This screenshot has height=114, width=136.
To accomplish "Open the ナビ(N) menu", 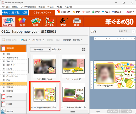I will coord(59,7).
